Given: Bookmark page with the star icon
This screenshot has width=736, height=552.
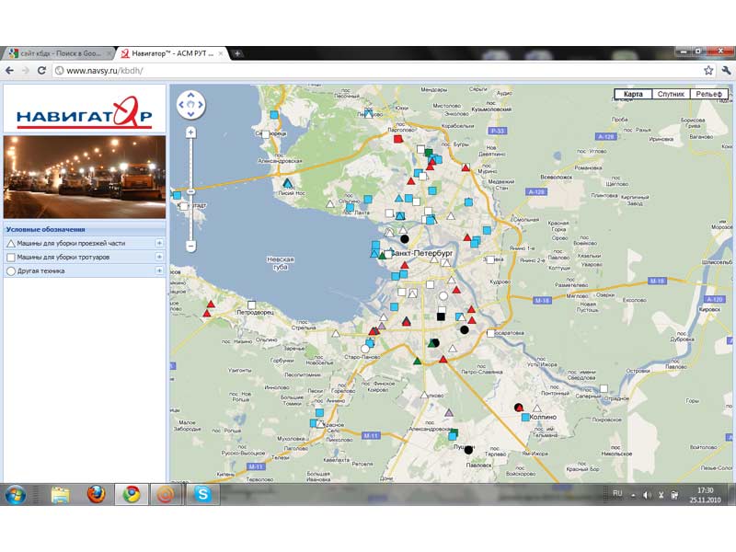Looking at the screenshot, I should (x=708, y=70).
